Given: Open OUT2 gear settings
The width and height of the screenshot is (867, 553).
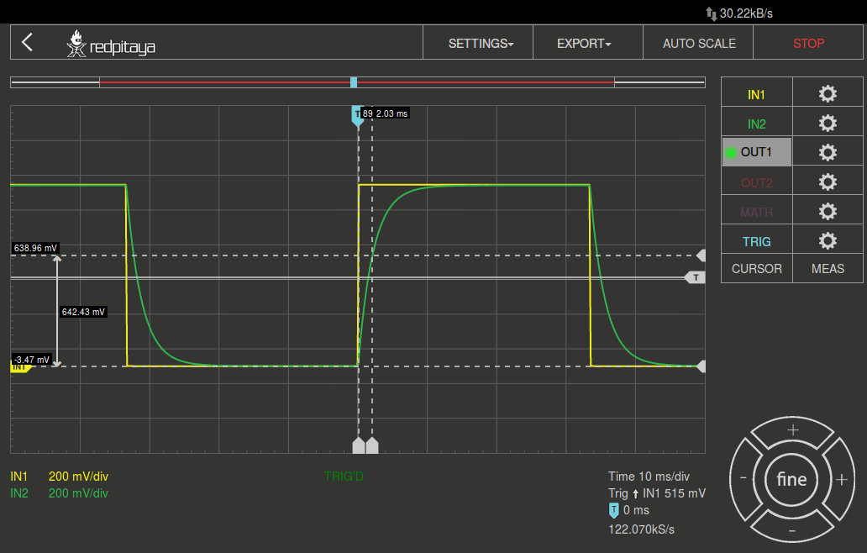Looking at the screenshot, I should pyautogui.click(x=828, y=182).
